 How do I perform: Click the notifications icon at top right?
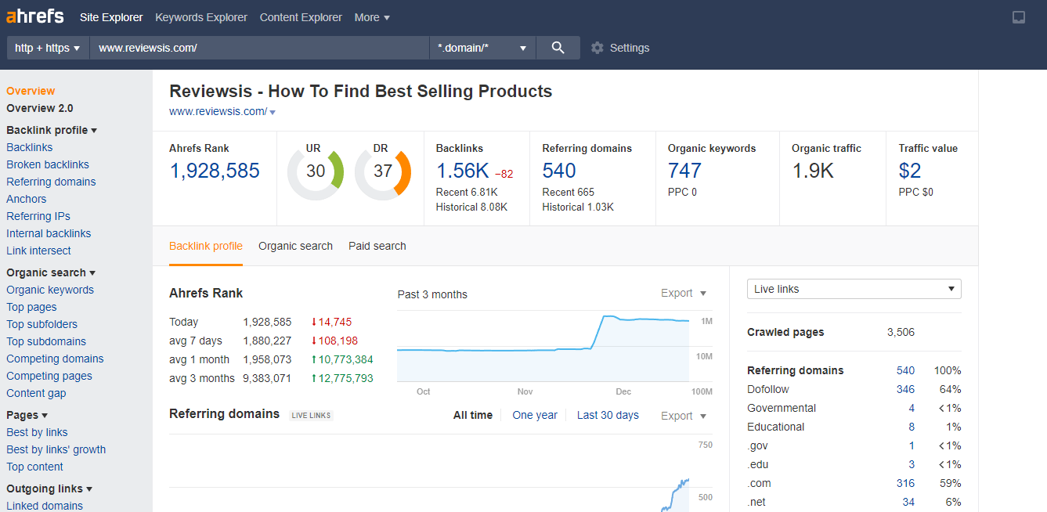[1018, 17]
